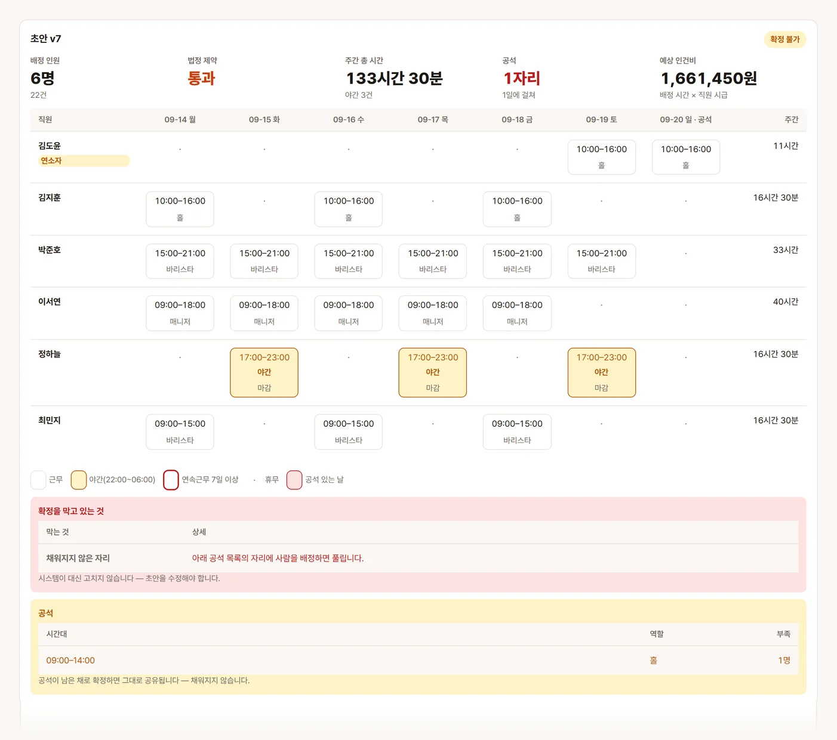
Task: Click the empty 09-20 cell for 박준호
Action: 685,254
